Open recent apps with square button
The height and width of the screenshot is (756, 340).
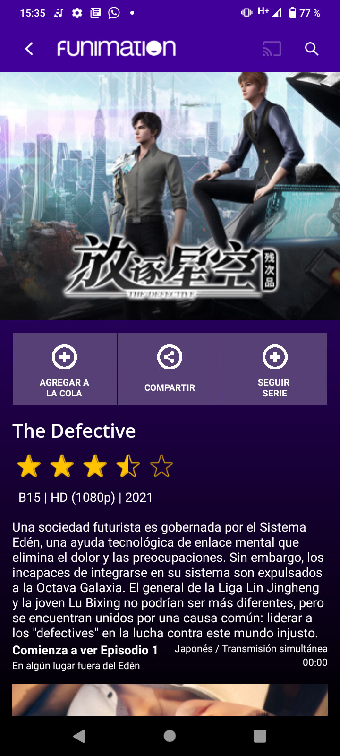pyautogui.click(x=260, y=736)
